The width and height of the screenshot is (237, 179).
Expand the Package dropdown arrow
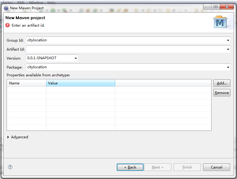click(228, 67)
